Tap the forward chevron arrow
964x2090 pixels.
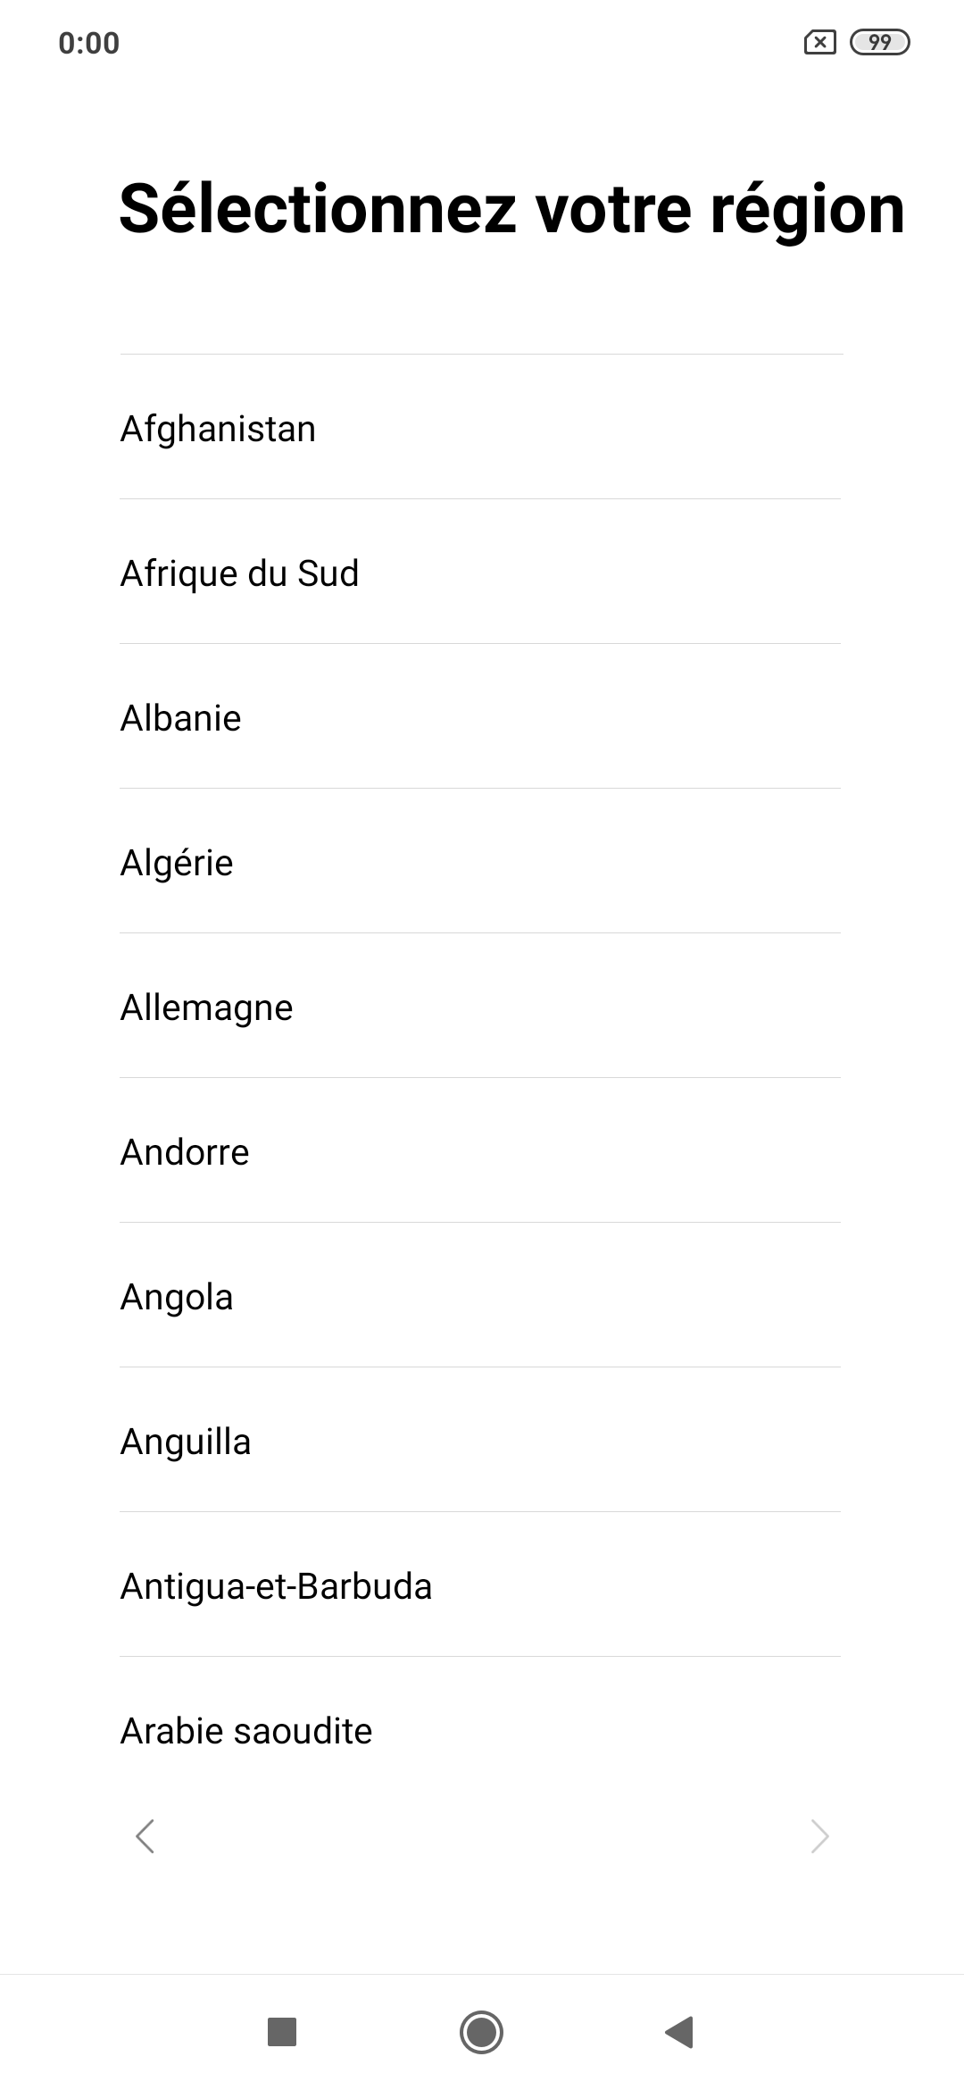[819, 1836]
